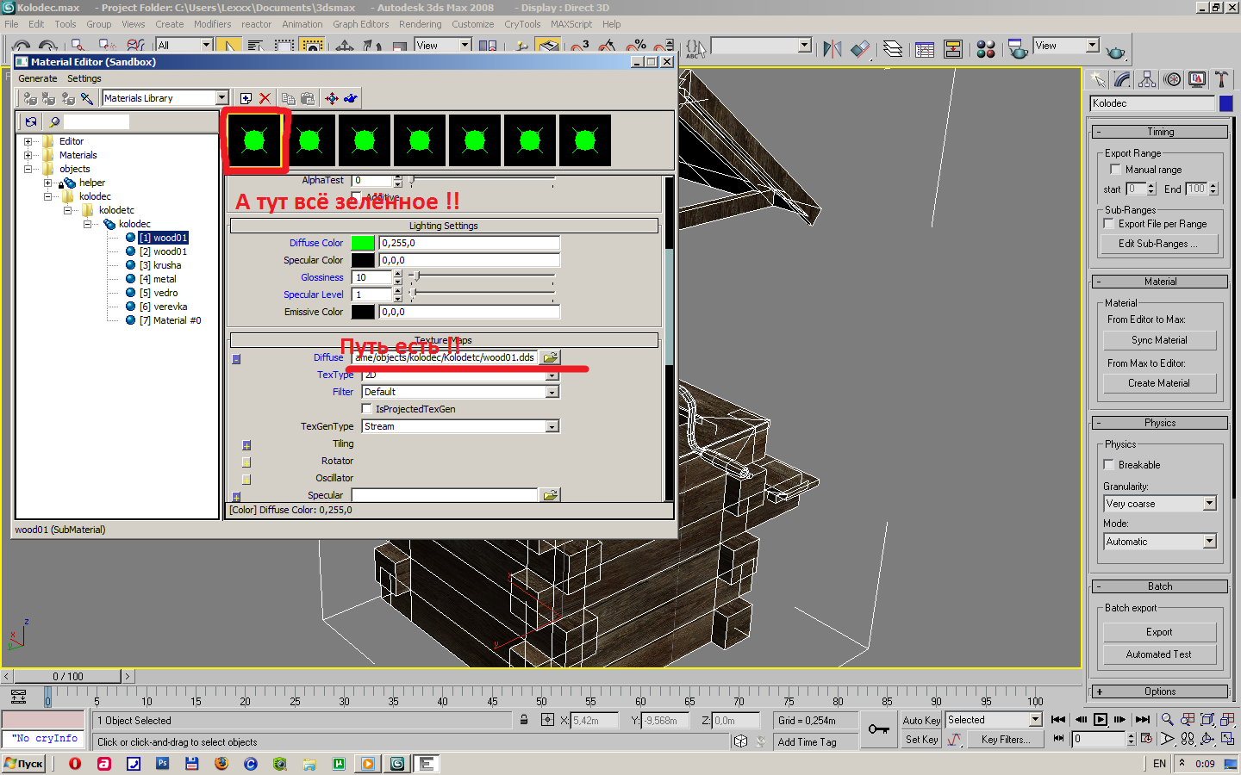The height and width of the screenshot is (775, 1241).
Task: Click the red X delete material icon
Action: click(265, 98)
